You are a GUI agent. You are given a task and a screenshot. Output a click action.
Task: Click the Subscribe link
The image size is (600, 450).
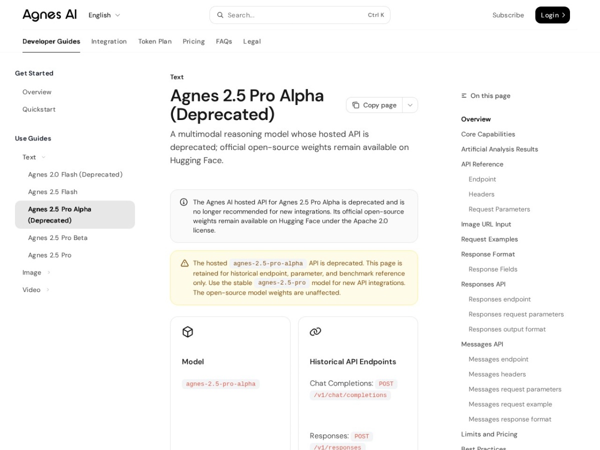pyautogui.click(x=508, y=15)
